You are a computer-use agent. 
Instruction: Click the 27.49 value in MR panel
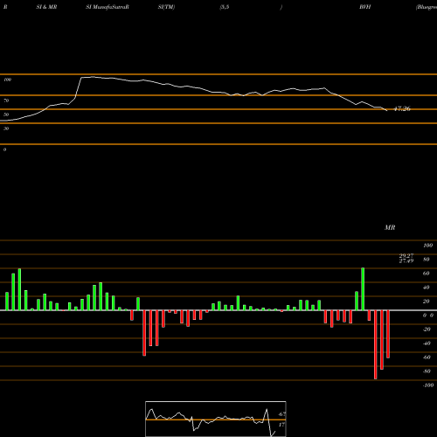point(406,260)
